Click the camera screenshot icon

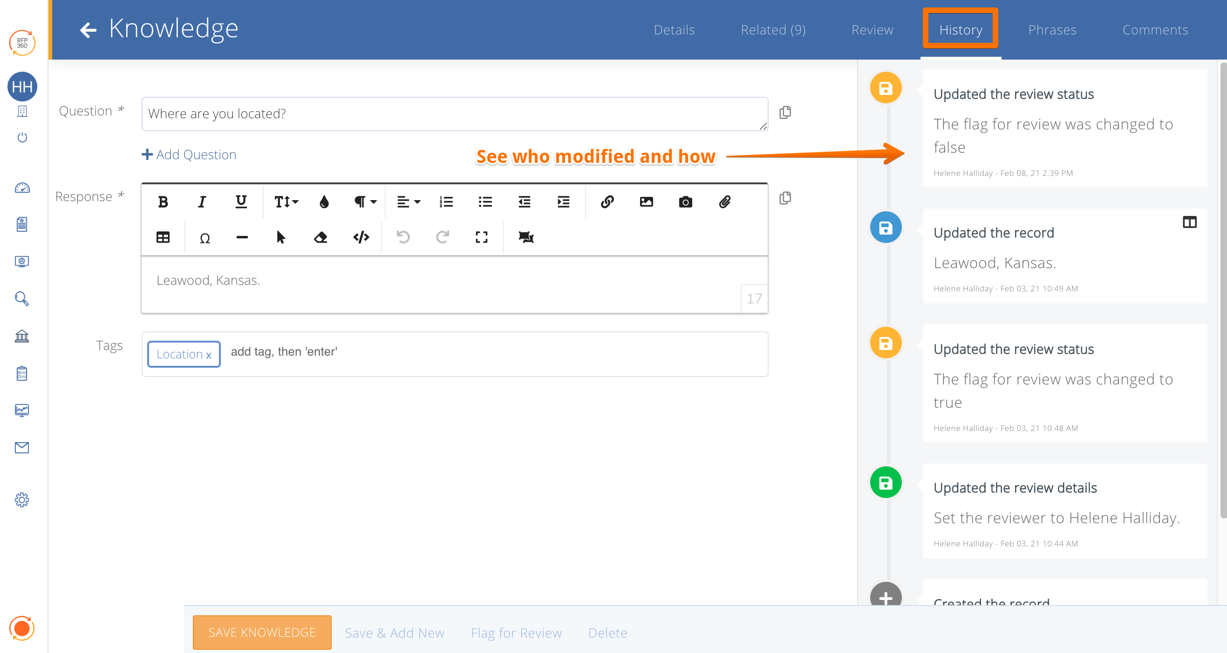pyautogui.click(x=685, y=202)
